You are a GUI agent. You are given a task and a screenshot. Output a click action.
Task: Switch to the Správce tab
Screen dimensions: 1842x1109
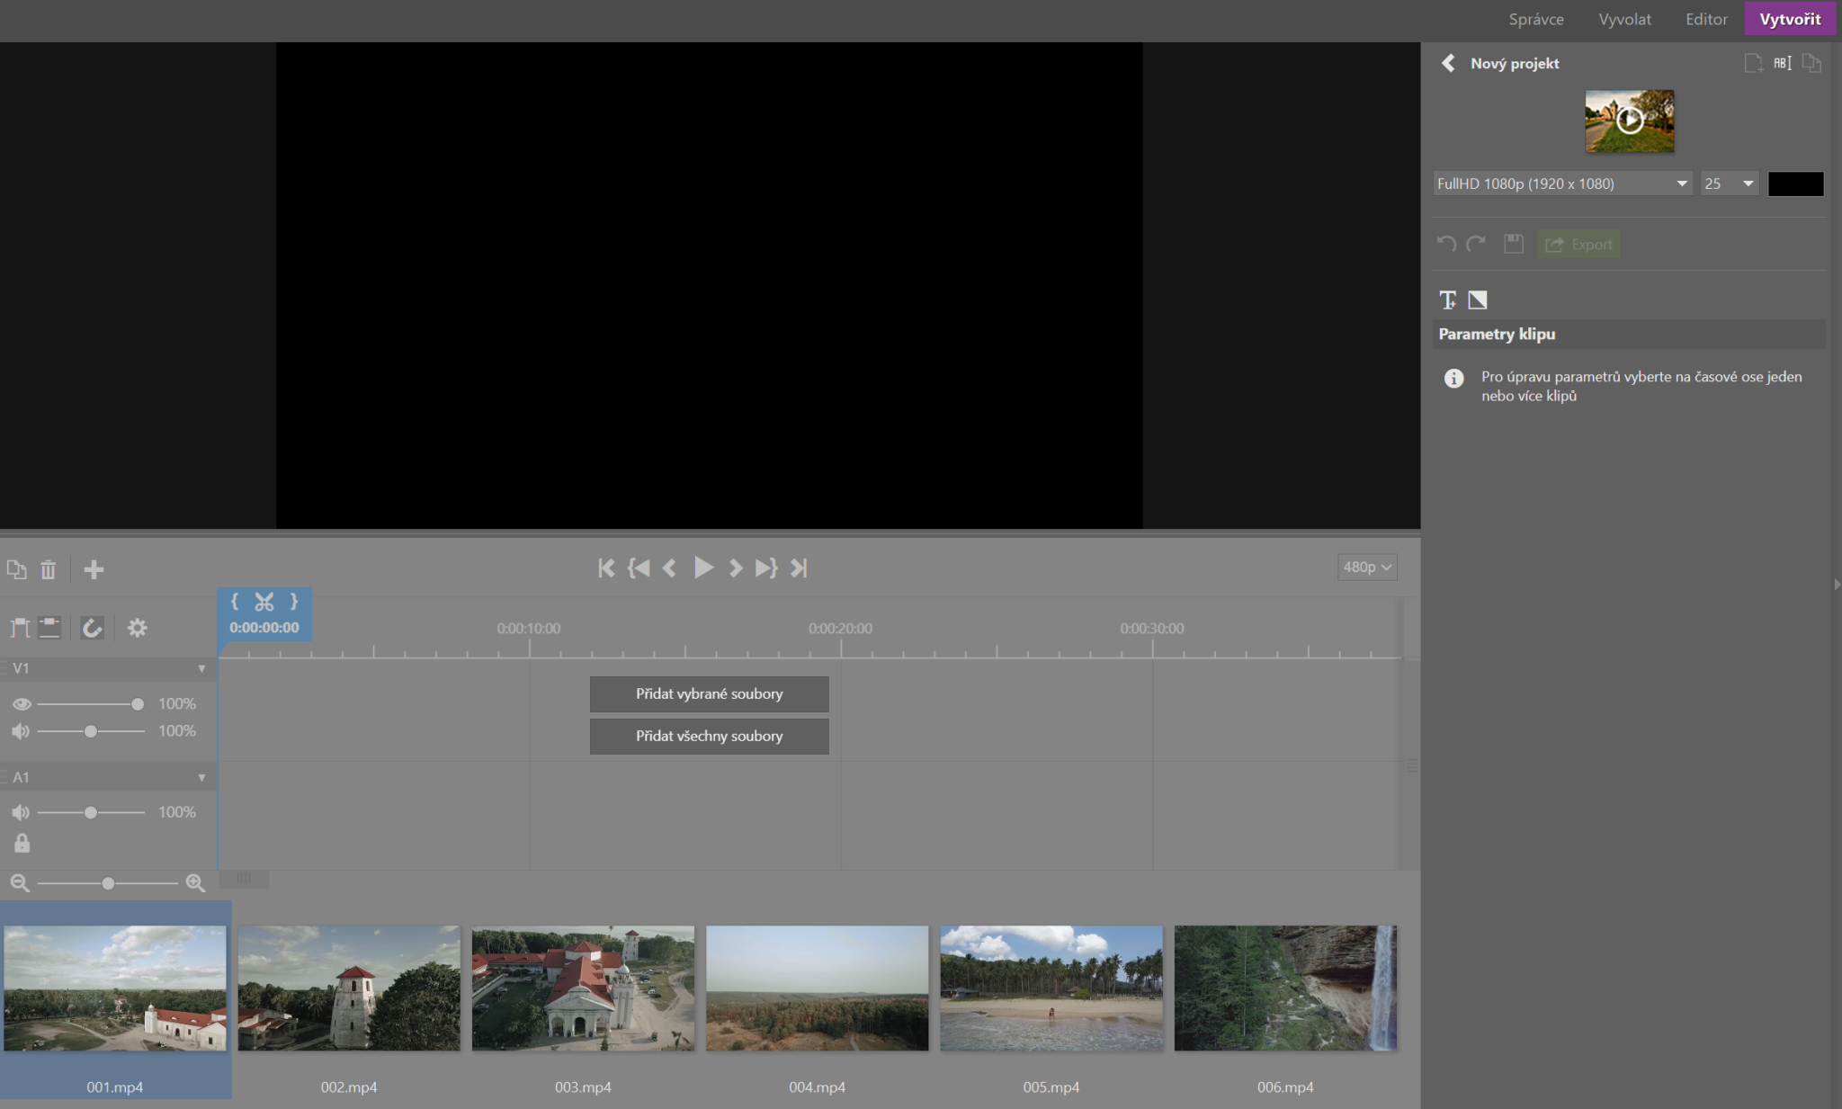[1536, 19]
